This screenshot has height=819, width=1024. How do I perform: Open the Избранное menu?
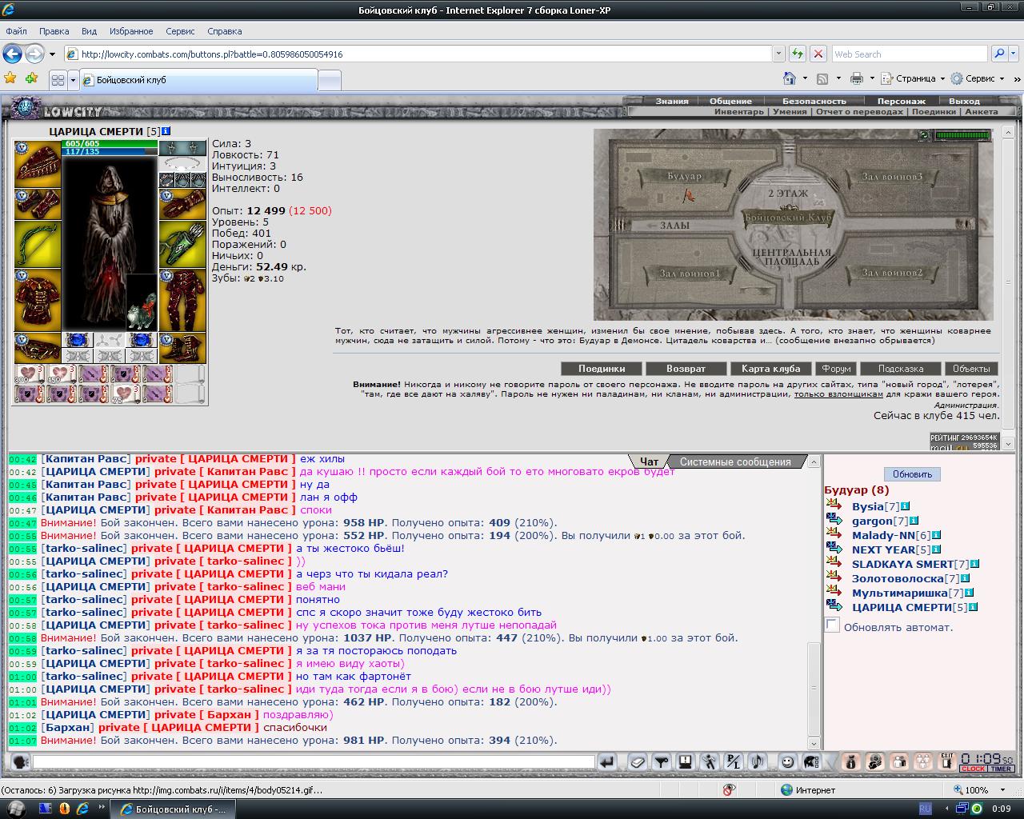[131, 31]
